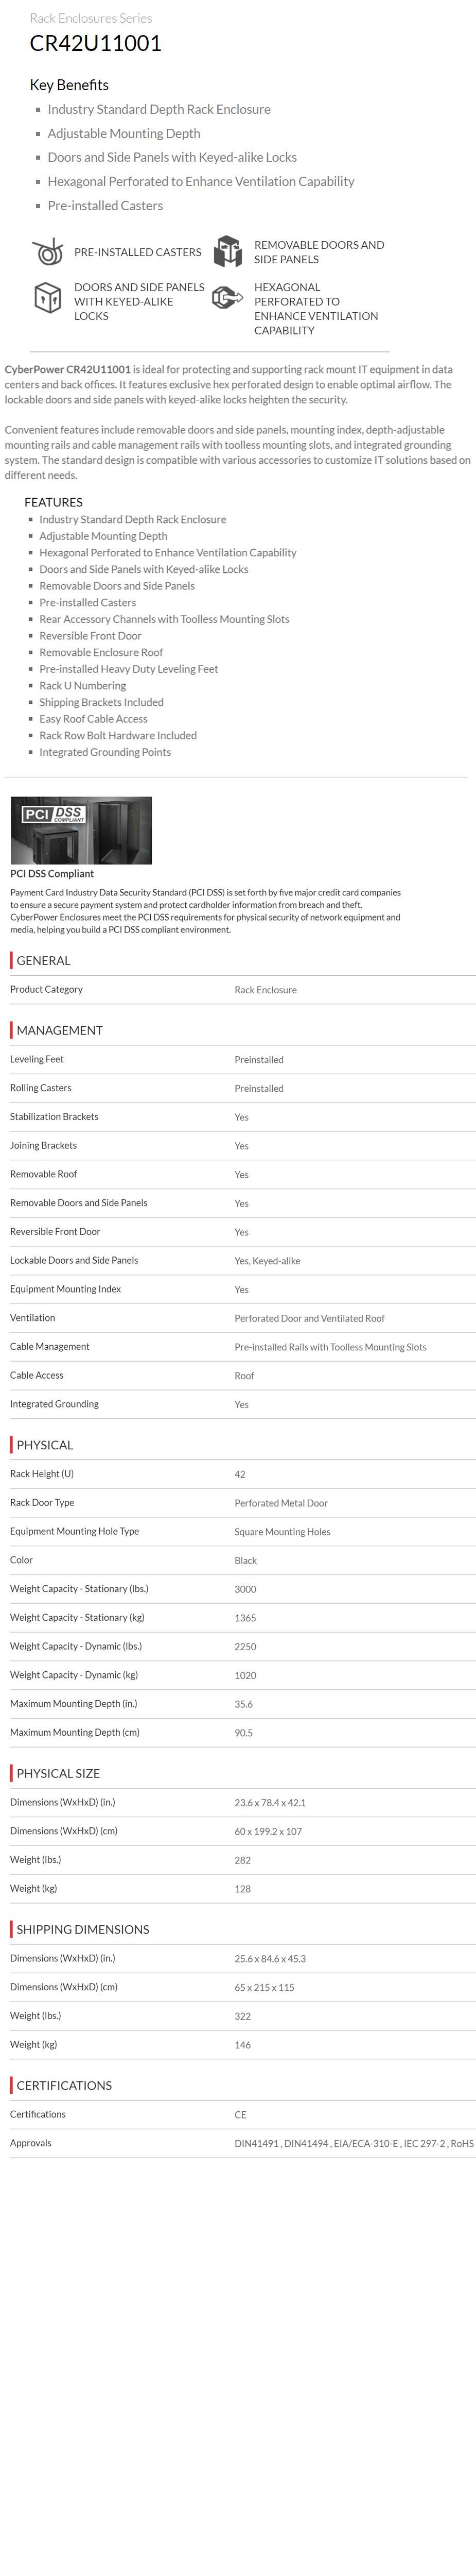The width and height of the screenshot is (476, 2576).
Task: Click the Key Benefits heading
Action: coord(69,85)
